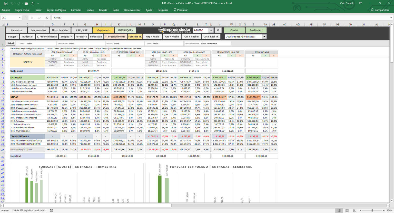Select all cells corner button
The image size is (394, 213).
click(x=3, y=25)
